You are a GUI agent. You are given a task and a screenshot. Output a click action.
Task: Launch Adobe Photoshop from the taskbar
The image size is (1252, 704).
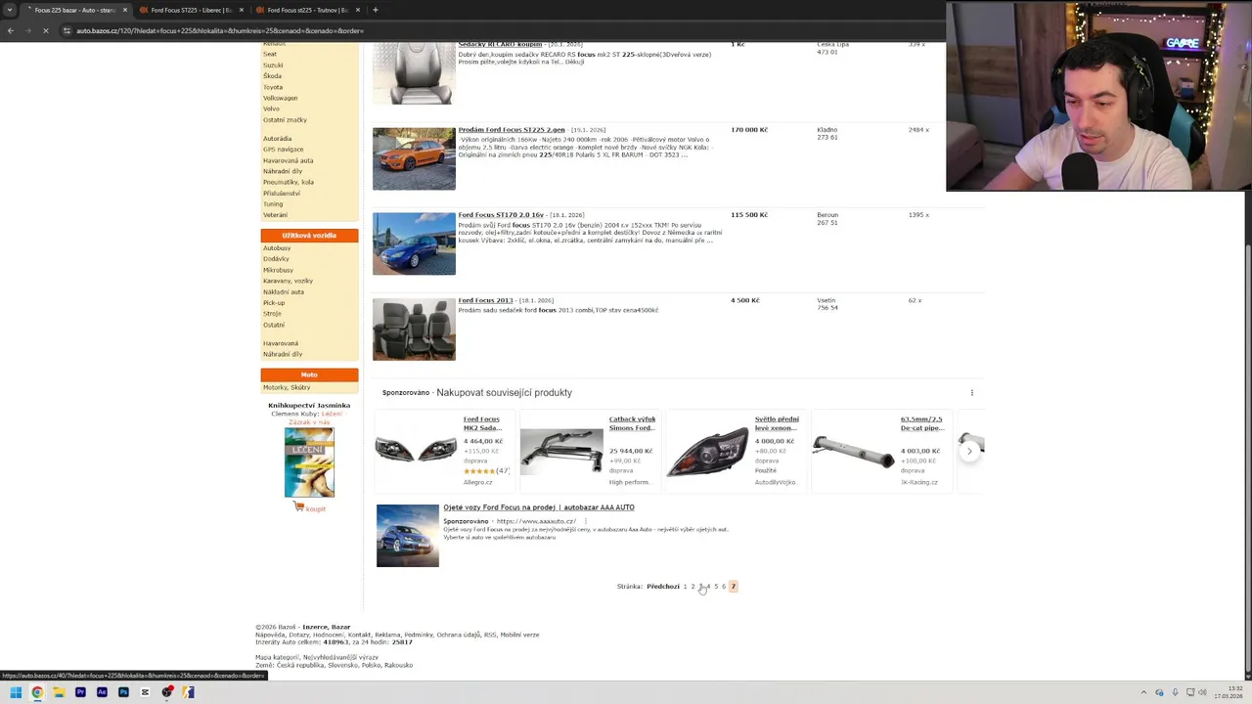click(123, 692)
